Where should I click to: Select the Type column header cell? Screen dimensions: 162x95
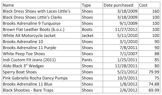coord(92,5)
